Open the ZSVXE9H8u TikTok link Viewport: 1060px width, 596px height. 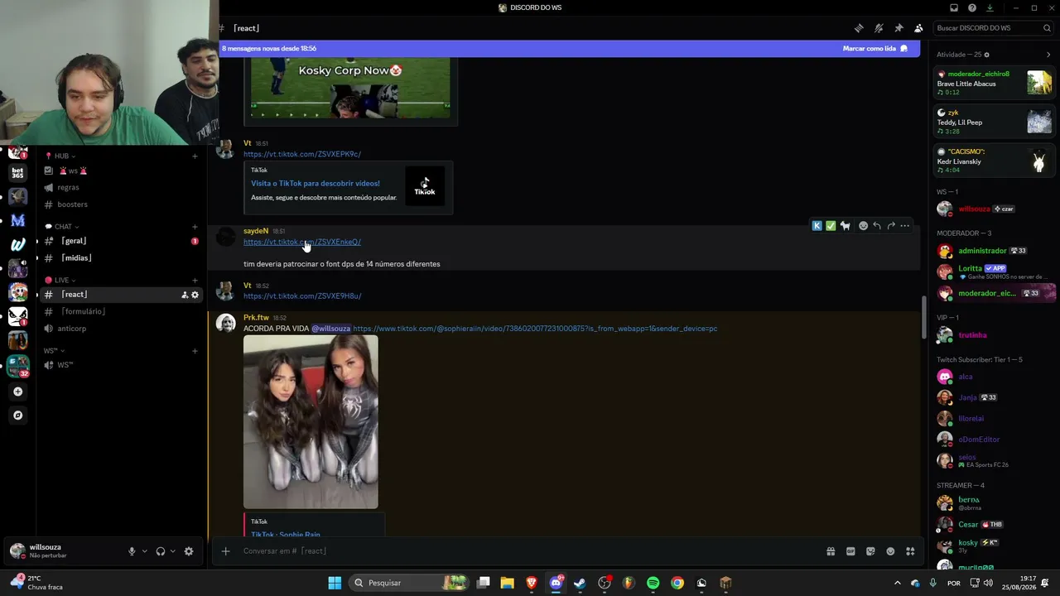tap(302, 296)
